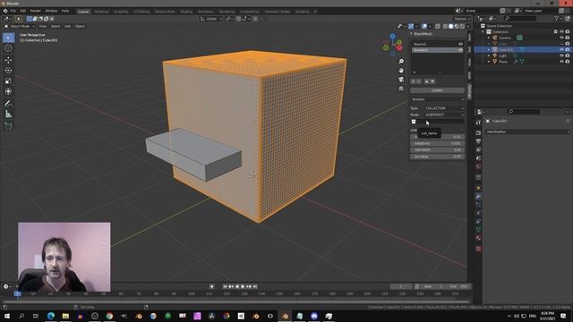The image size is (573, 322).
Task: Select the Add Cube tool
Action: (x=8, y=126)
